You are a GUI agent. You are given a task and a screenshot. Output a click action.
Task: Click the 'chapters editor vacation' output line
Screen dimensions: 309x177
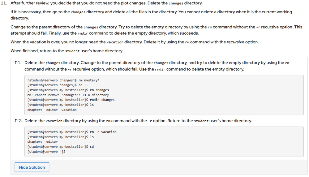point(52,110)
